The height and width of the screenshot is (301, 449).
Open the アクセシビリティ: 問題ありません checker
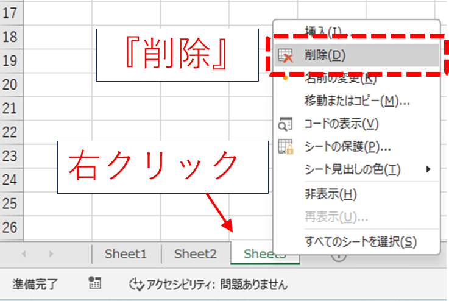pyautogui.click(x=208, y=284)
